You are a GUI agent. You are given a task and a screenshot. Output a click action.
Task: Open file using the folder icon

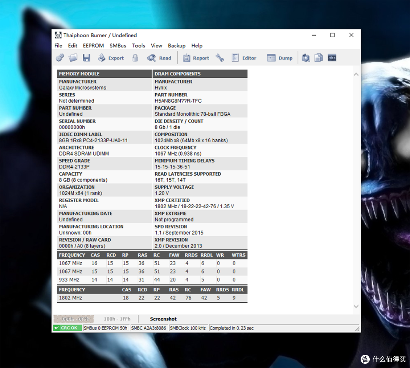pos(73,58)
